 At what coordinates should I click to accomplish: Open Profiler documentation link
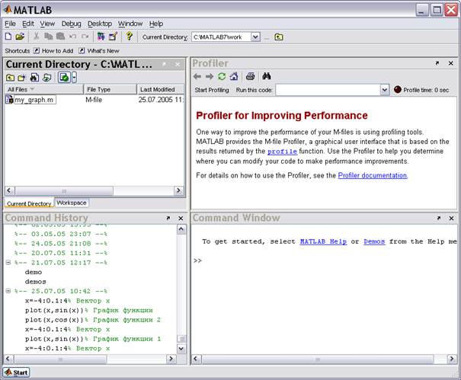[373, 175]
